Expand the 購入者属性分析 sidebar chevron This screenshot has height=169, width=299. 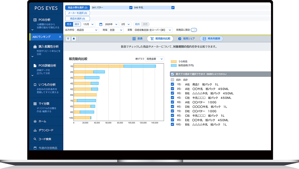coord(32,57)
